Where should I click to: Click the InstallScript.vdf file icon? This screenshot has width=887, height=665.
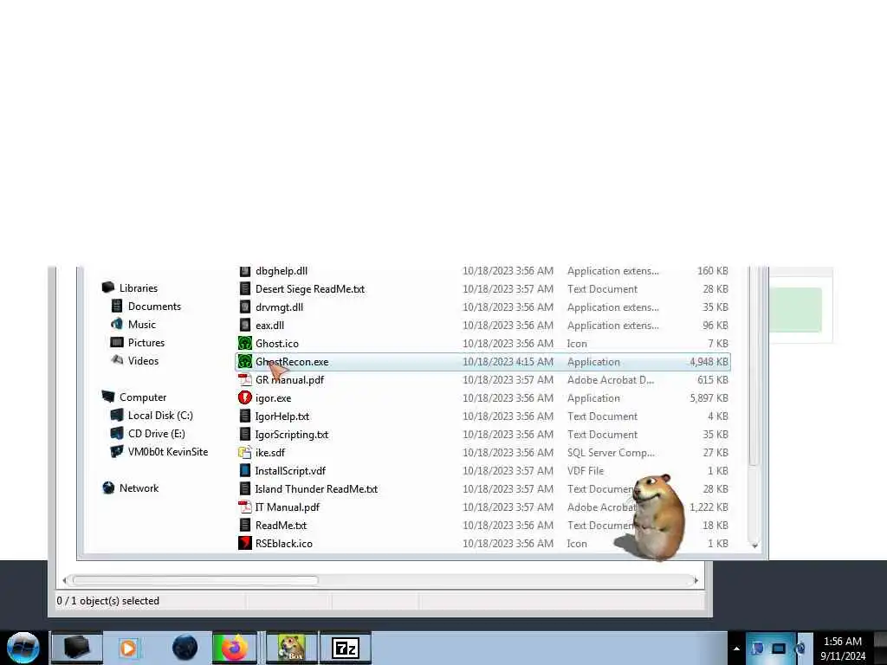[244, 470]
